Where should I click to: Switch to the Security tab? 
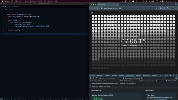(154, 75)
